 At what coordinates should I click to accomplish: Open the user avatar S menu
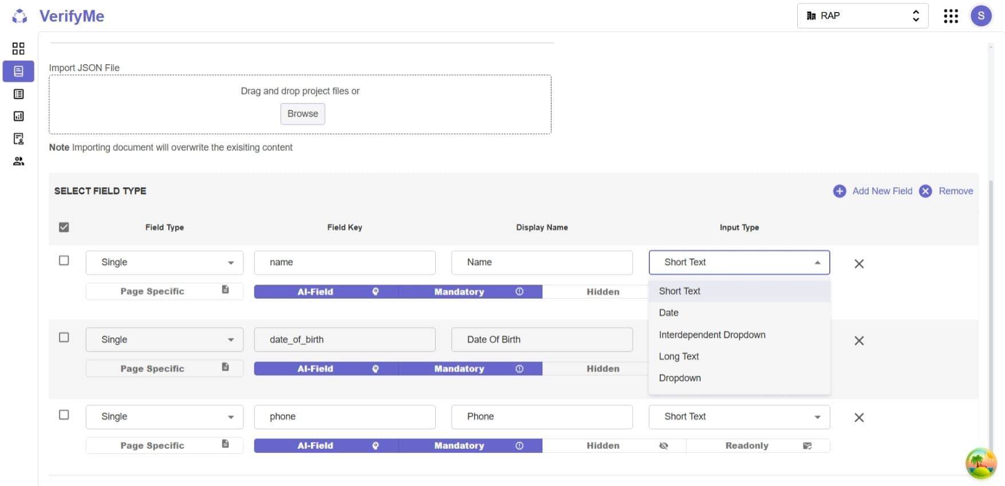[981, 16]
